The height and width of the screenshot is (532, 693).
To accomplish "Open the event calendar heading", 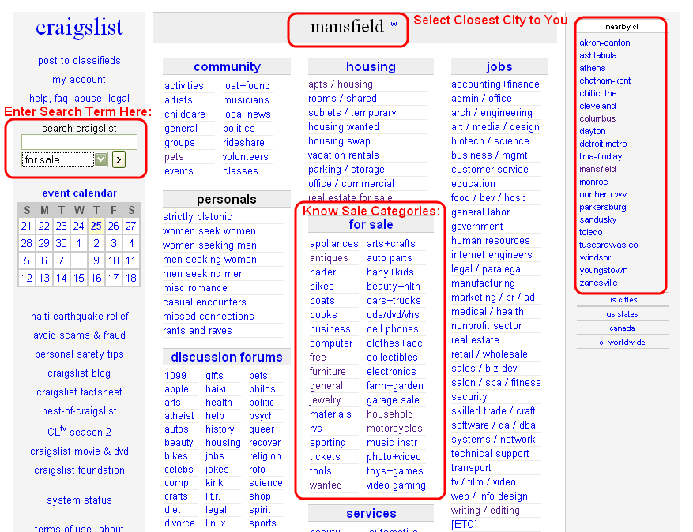I will click(x=80, y=193).
